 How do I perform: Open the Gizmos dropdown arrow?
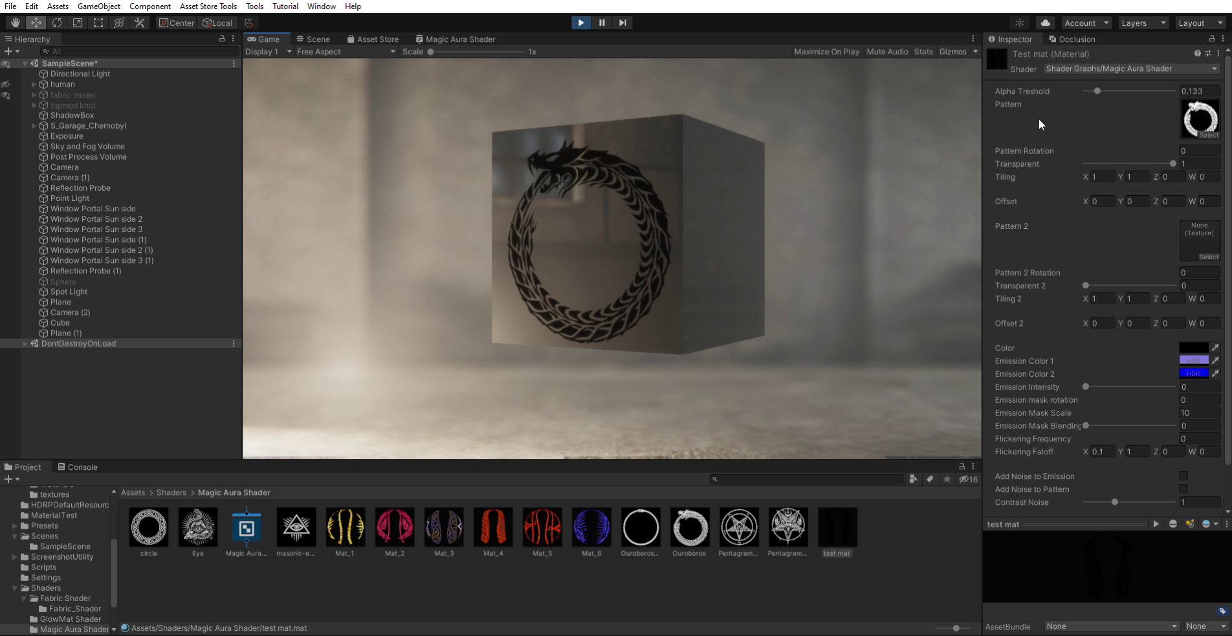[975, 52]
